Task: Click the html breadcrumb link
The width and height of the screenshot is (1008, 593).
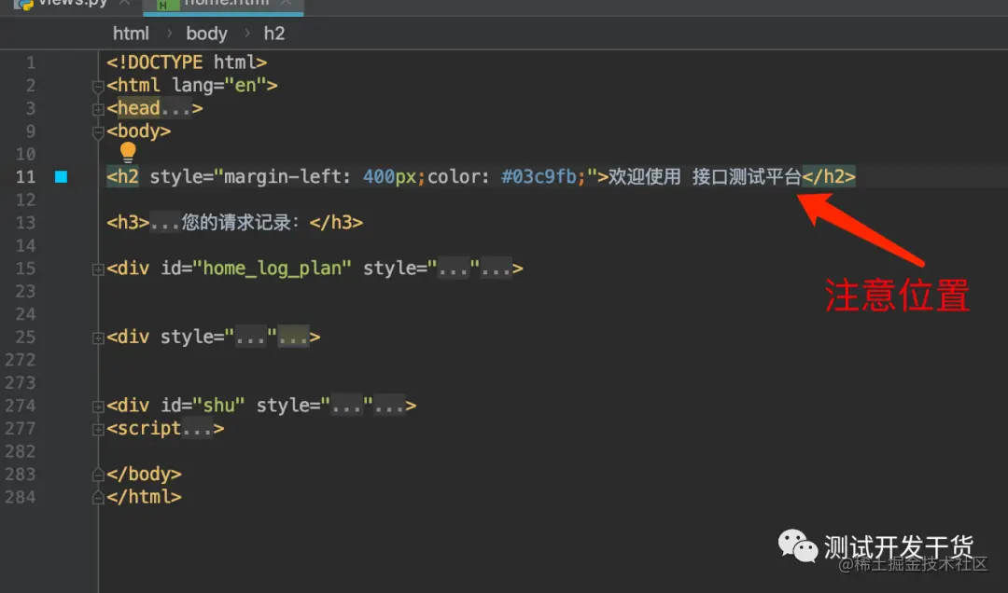Action: click(131, 33)
